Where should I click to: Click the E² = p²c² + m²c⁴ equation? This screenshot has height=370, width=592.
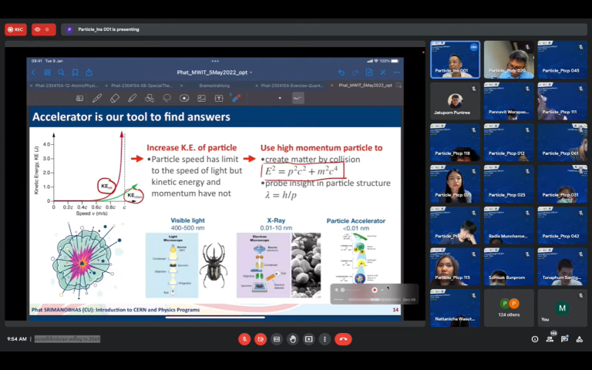[x=303, y=171]
